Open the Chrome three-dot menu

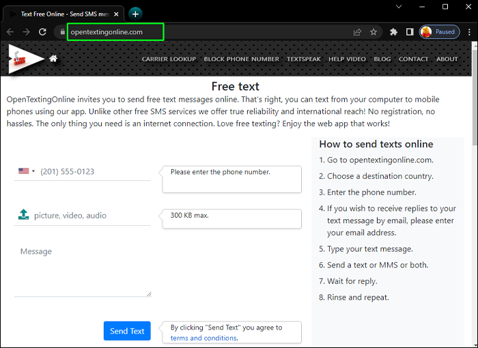point(468,31)
